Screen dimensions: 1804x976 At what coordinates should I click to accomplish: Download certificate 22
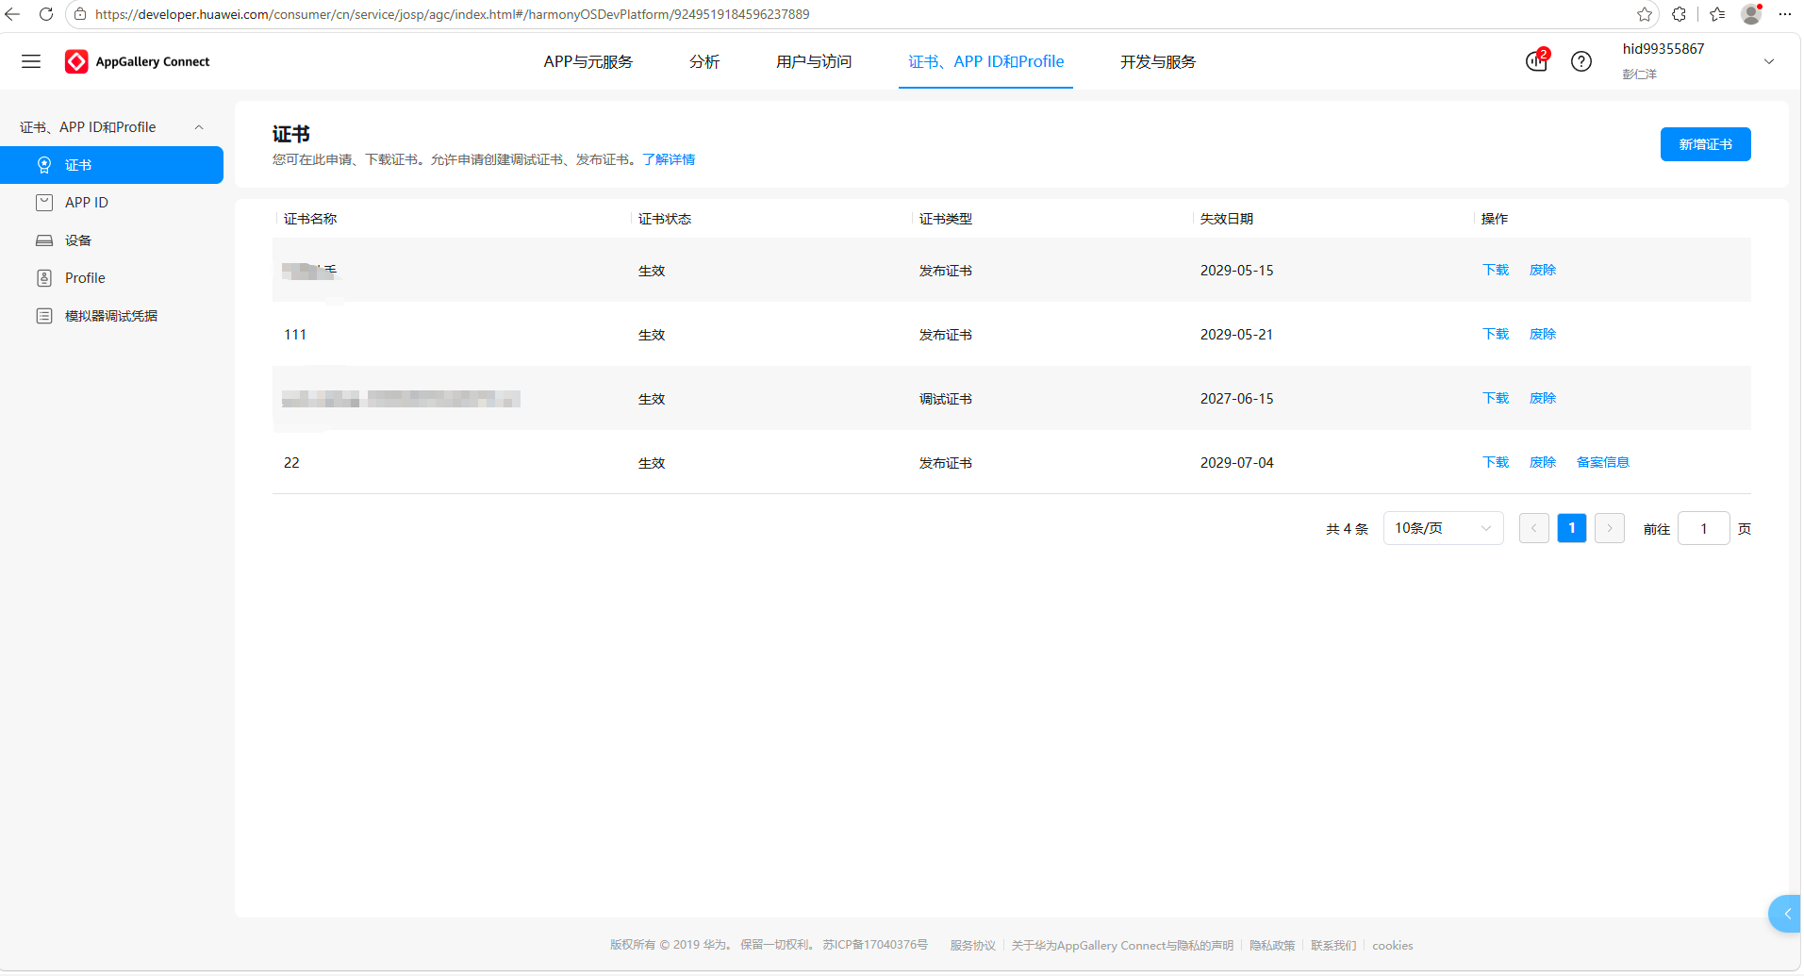point(1497,462)
